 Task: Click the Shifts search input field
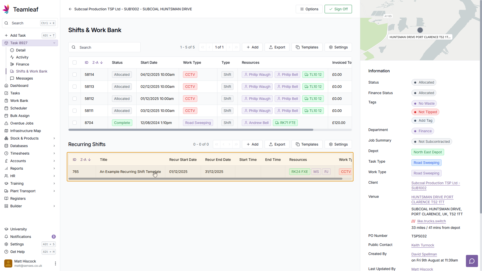108,47
